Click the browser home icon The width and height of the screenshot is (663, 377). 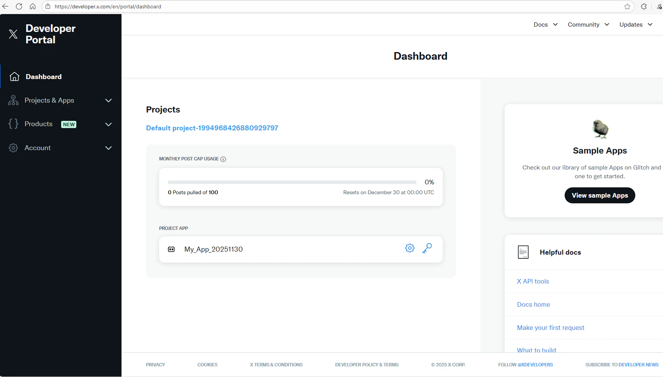33,6
